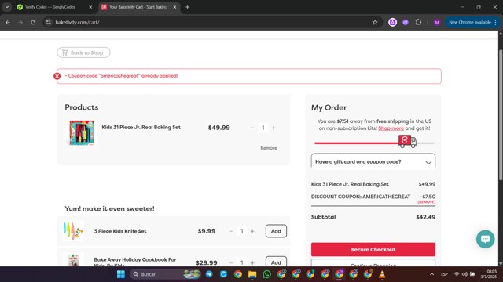This screenshot has width=503, height=282.
Task: Remove the Baking Set from cart
Action: tap(269, 148)
